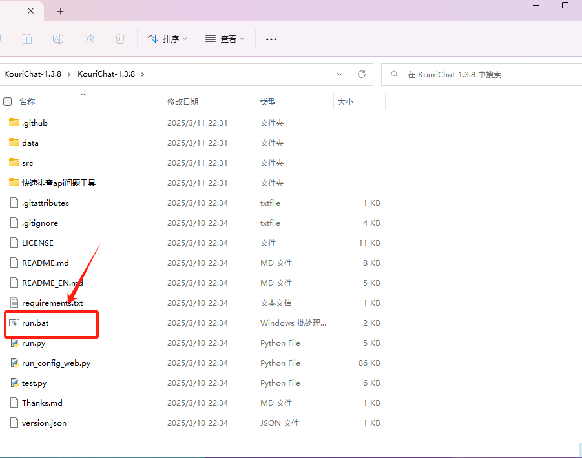Click the Share icon in the toolbar
The image size is (582, 458).
pyautogui.click(x=89, y=39)
